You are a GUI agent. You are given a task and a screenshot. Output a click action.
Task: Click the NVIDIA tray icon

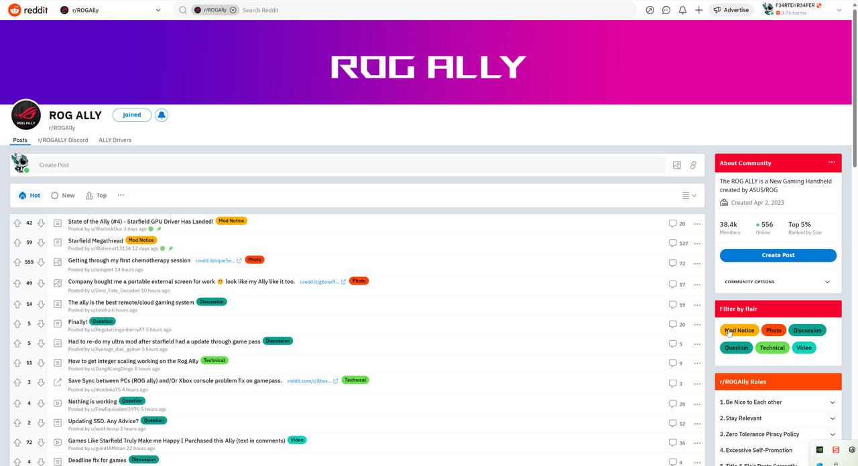point(820,450)
